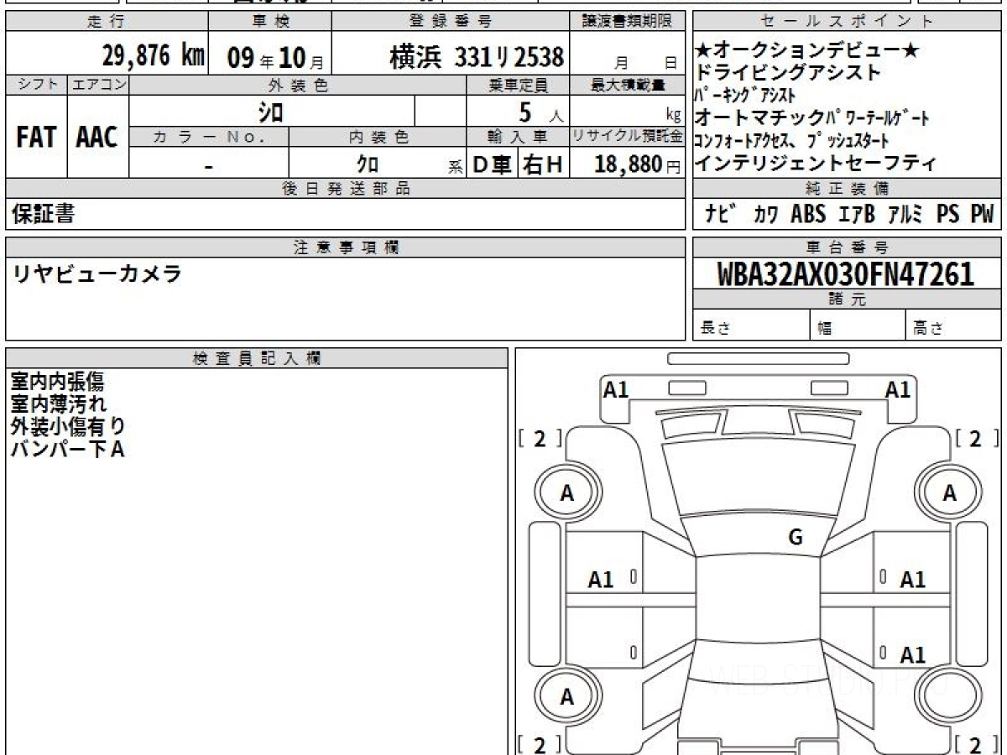Screen dimensions: 1007x755
Task: Click the リヤビューカメラ note text
Action: 96,273
